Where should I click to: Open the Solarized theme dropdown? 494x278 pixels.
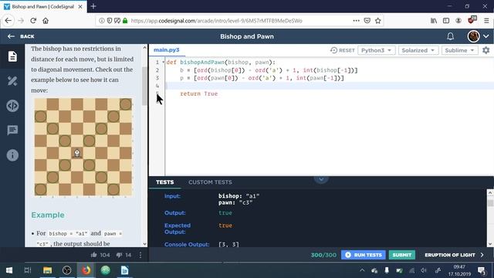click(418, 50)
